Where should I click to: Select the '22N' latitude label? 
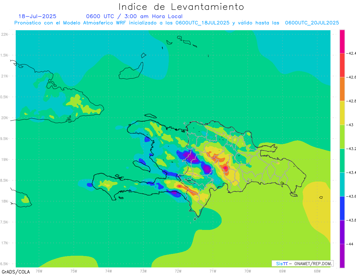coord(5,34)
